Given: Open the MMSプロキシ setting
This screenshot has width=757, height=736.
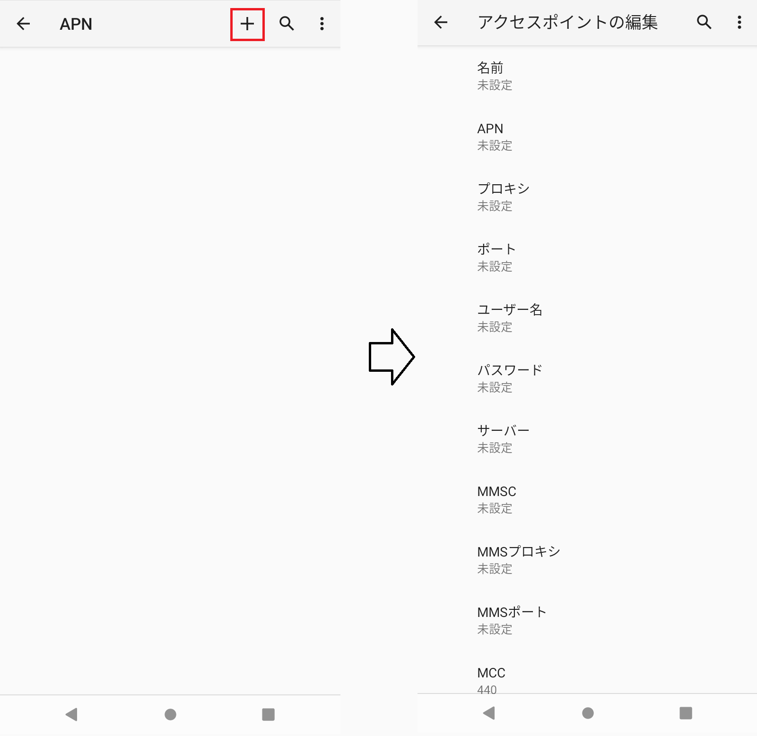Looking at the screenshot, I should tap(587, 560).
